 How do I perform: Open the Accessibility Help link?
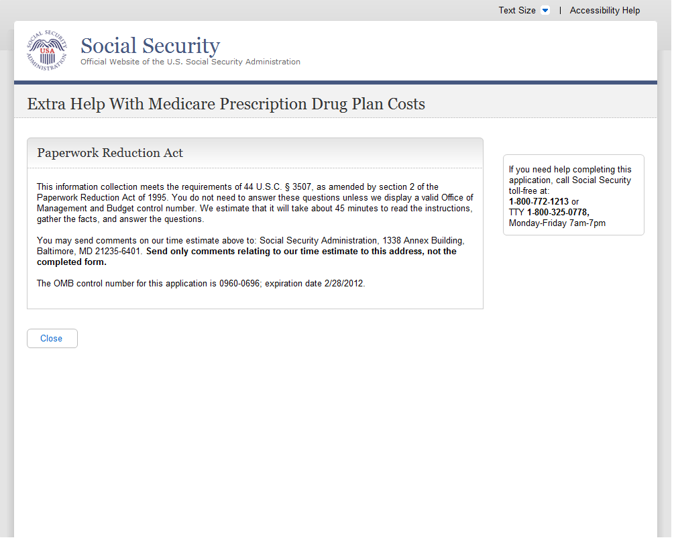(604, 11)
